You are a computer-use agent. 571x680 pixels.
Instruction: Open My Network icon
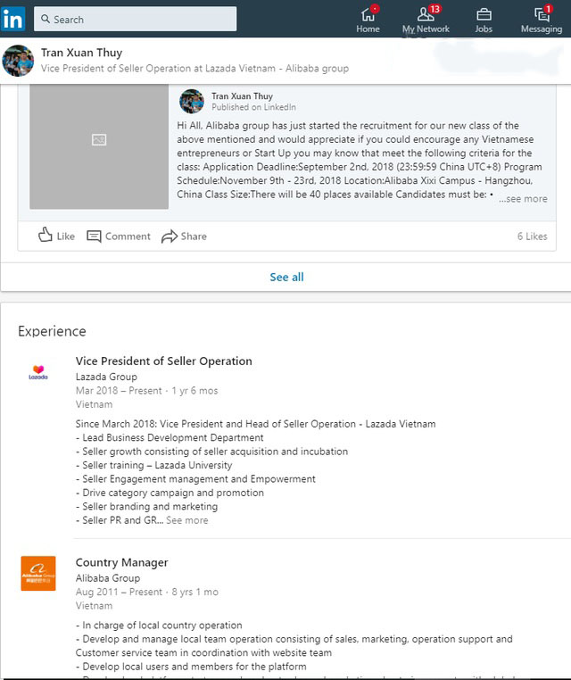point(426,15)
